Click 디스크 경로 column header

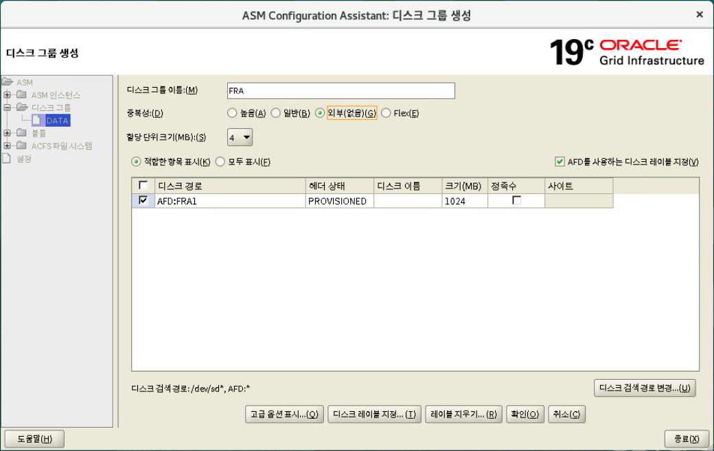(230, 186)
